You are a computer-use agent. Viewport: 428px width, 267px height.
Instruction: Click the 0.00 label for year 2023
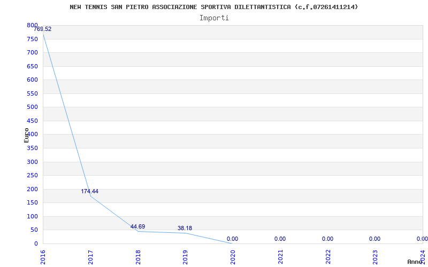coord(375,239)
